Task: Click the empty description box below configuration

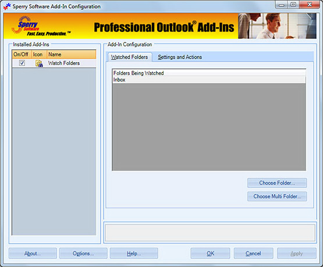Action: pos(210,233)
